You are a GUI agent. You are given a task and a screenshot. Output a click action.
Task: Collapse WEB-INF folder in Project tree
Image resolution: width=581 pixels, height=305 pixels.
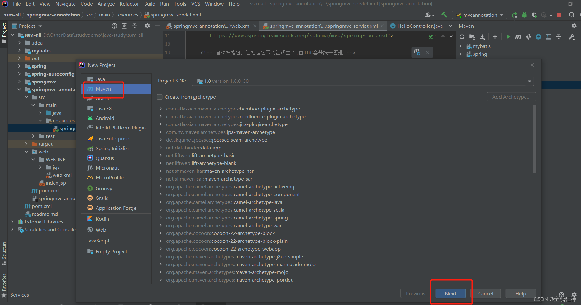[x=33, y=159]
